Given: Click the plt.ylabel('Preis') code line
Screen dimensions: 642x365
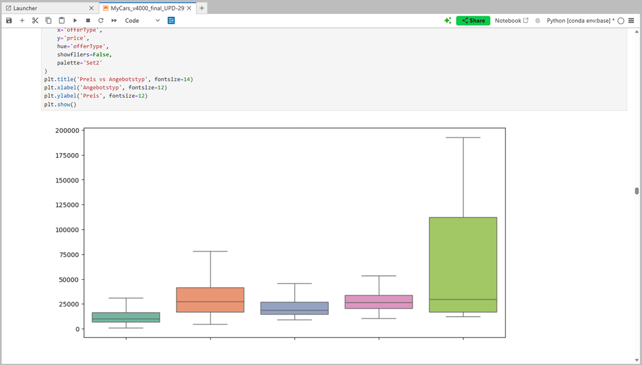Looking at the screenshot, I should click(96, 96).
